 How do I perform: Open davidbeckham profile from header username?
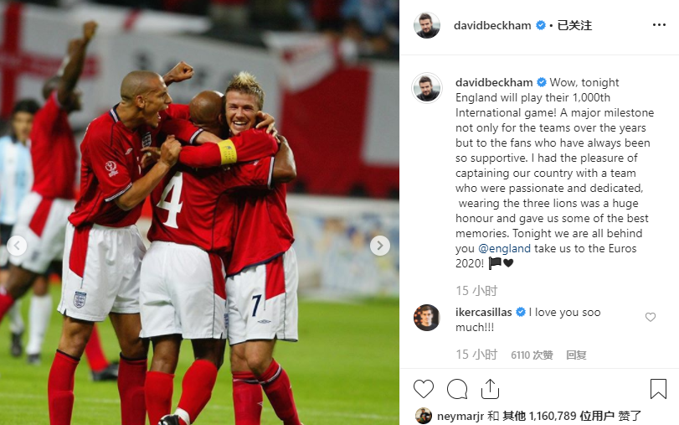click(492, 26)
